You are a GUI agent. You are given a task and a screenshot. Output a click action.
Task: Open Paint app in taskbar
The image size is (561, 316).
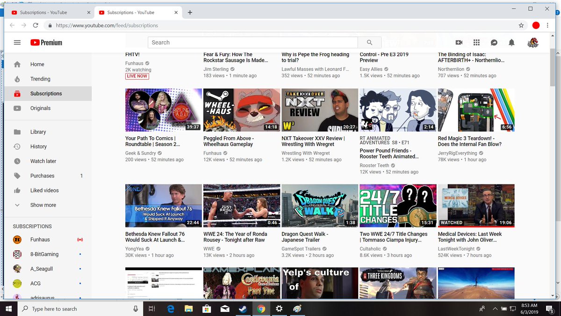pos(297,309)
